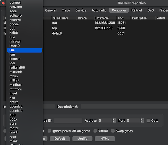Choose 'infracar' from the list
Viewport: 168px width, 145px height.
point(25,42)
